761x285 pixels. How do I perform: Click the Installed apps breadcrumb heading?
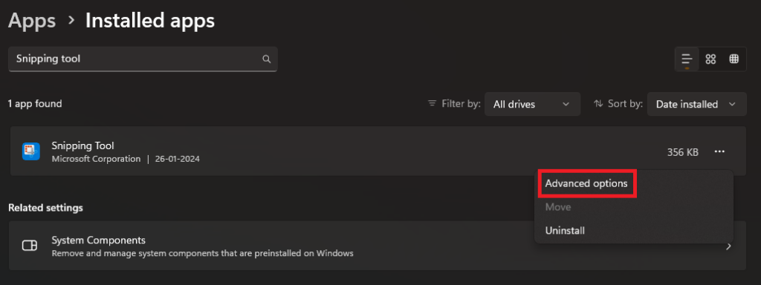(x=150, y=20)
